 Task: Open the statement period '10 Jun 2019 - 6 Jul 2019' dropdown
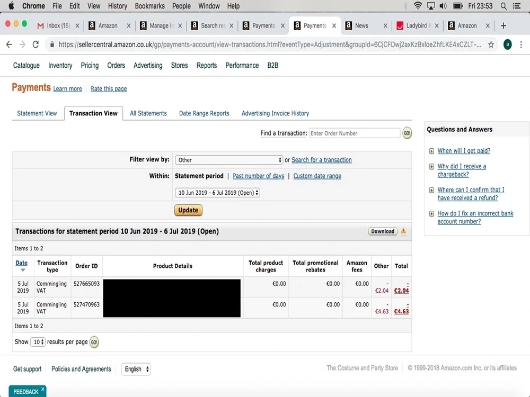(217, 193)
